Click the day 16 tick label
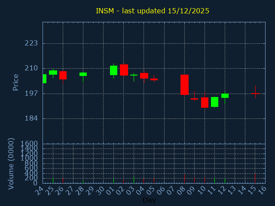This screenshot has height=206, width=275. [261, 189]
